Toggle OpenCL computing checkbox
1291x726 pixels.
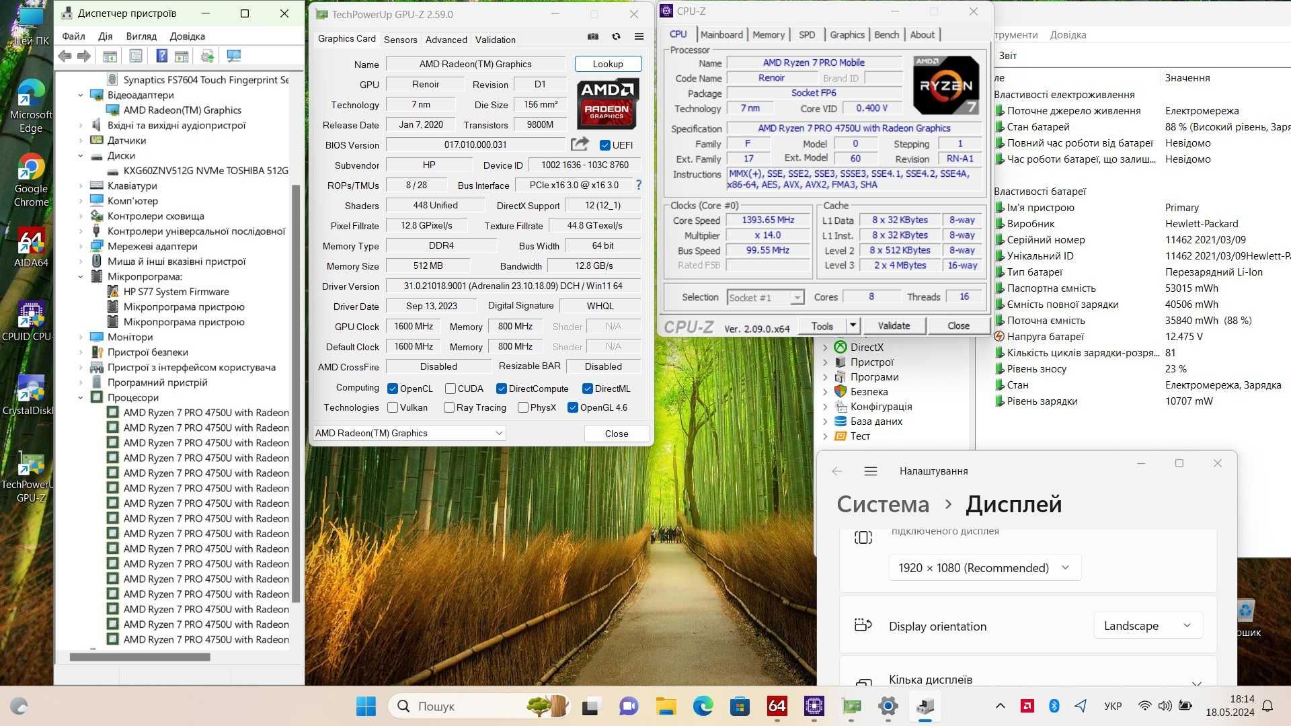393,389
